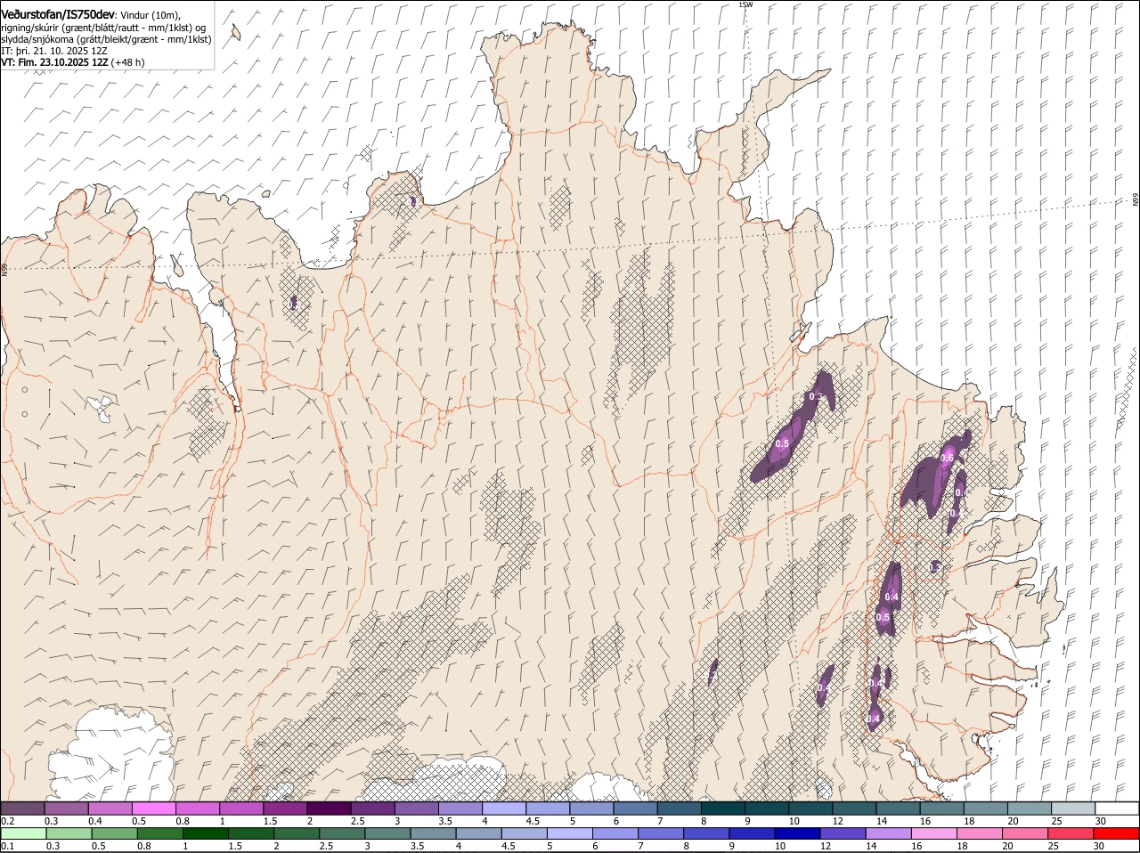Image resolution: width=1140 pixels, height=853 pixels.
Task: Pick lower legend swatch between 0.3 and 0.5
Action: click(69, 833)
